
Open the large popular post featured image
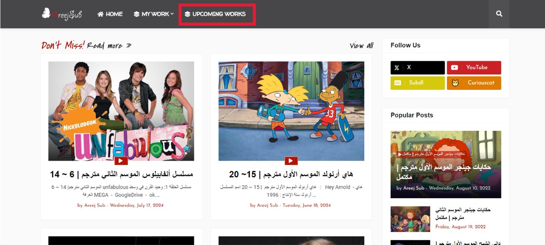click(x=446, y=164)
